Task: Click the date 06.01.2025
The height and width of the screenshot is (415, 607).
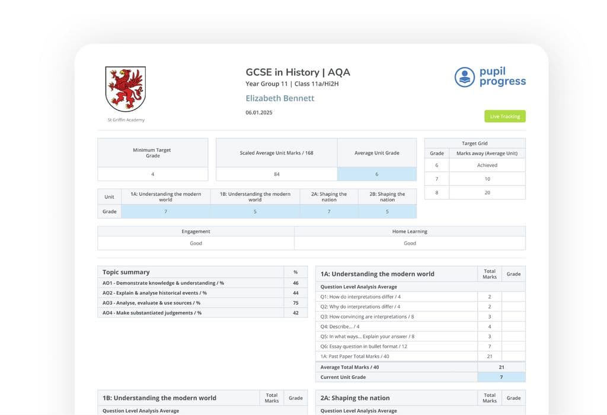Action: 259,112
